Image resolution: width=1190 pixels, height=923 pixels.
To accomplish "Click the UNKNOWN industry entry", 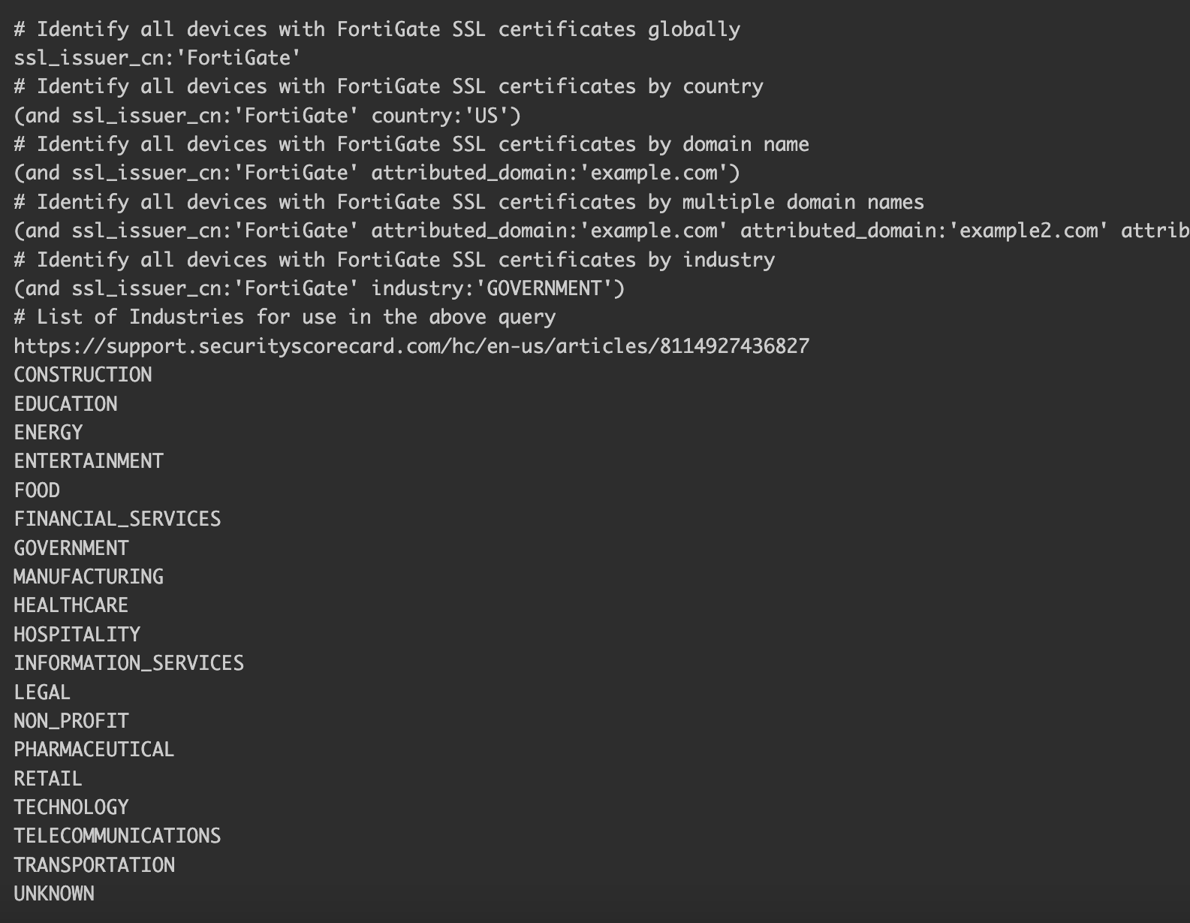I will click(x=54, y=894).
